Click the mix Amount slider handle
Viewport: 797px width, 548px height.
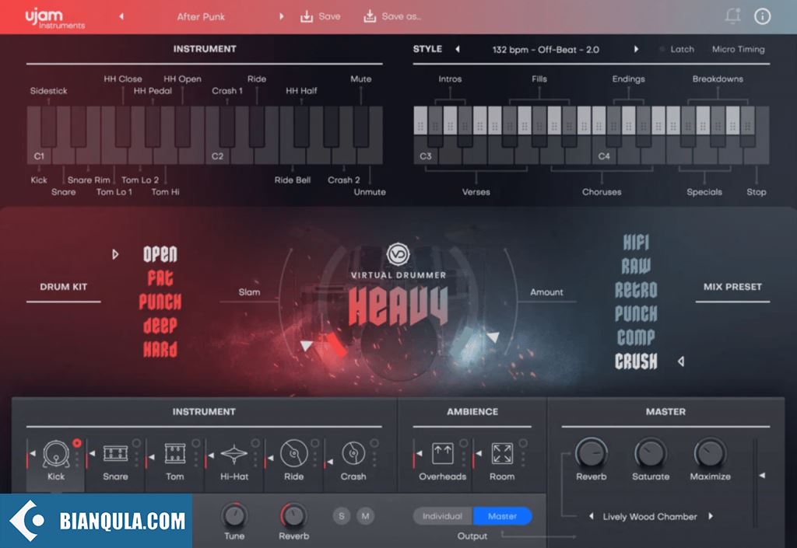pyautogui.click(x=493, y=337)
